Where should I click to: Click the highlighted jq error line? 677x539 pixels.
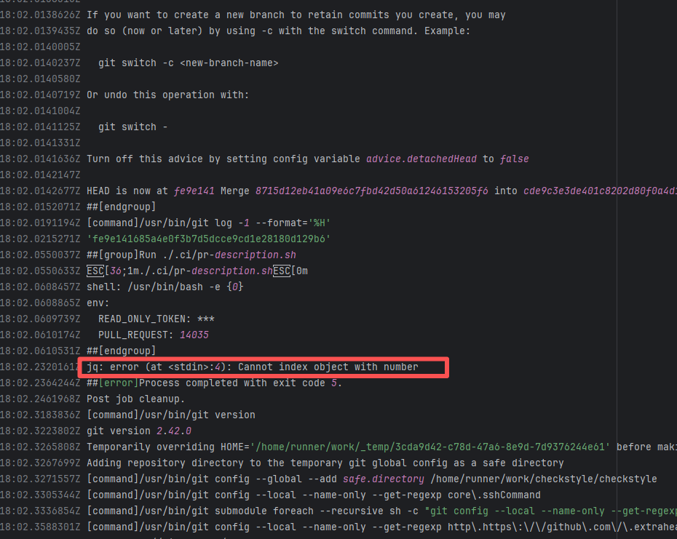tap(253, 367)
